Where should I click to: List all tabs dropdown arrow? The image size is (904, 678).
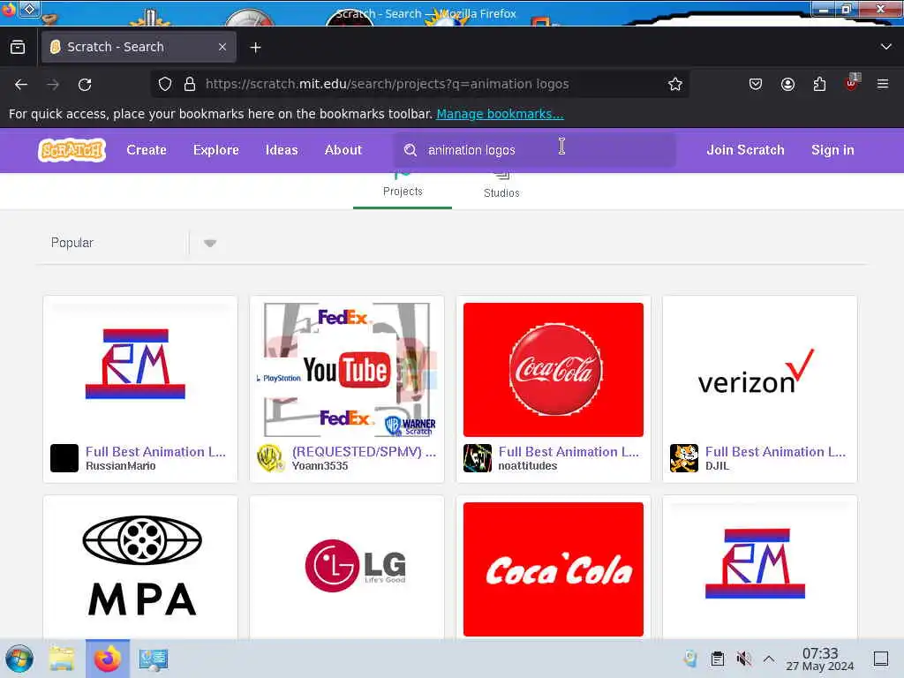[x=885, y=47]
